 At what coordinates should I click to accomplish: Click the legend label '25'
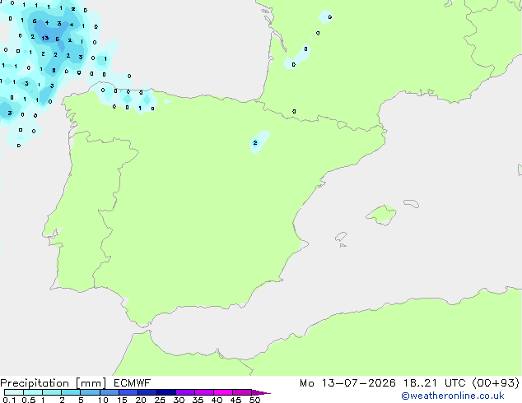(160, 400)
